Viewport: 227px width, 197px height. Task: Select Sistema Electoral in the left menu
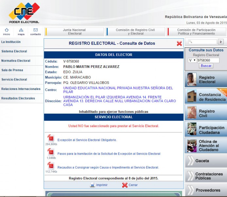click(x=14, y=51)
